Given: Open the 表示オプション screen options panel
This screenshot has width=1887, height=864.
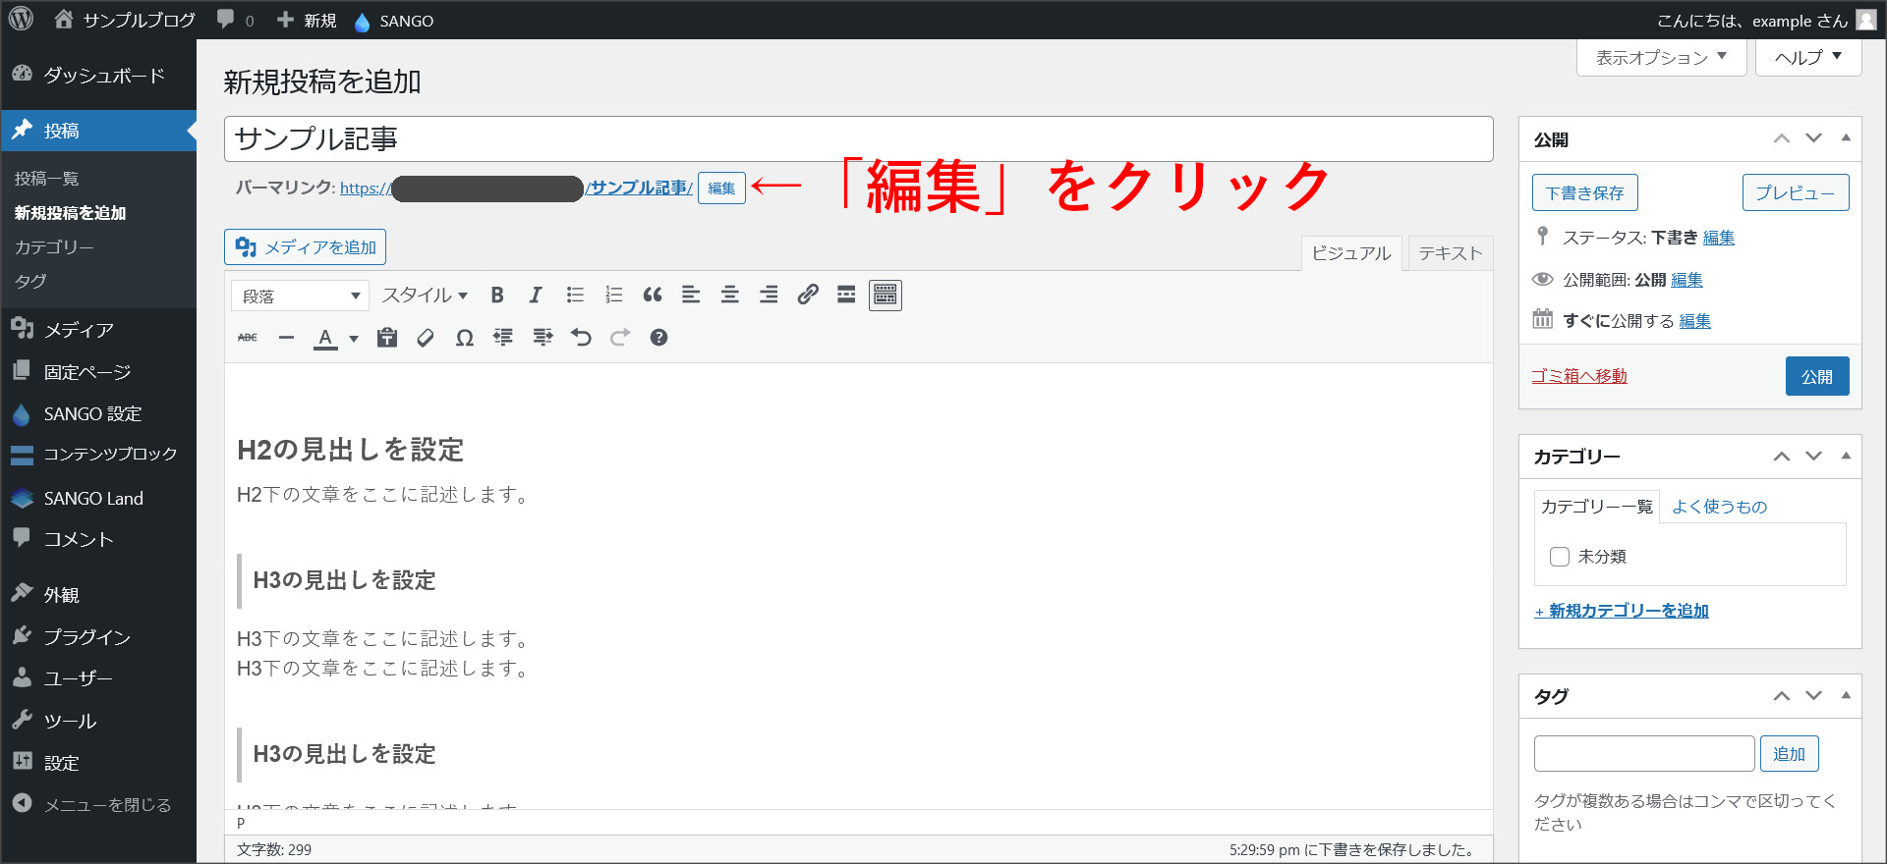Looking at the screenshot, I should 1661,58.
